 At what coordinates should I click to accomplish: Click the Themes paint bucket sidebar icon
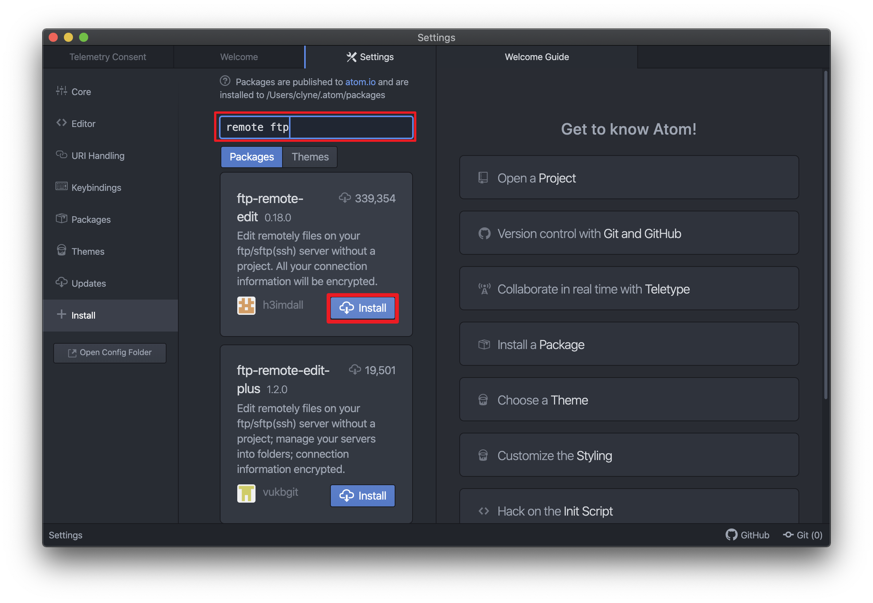click(61, 251)
